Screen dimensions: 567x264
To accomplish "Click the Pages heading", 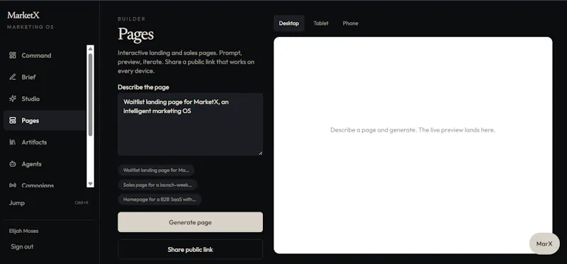I will click(135, 34).
